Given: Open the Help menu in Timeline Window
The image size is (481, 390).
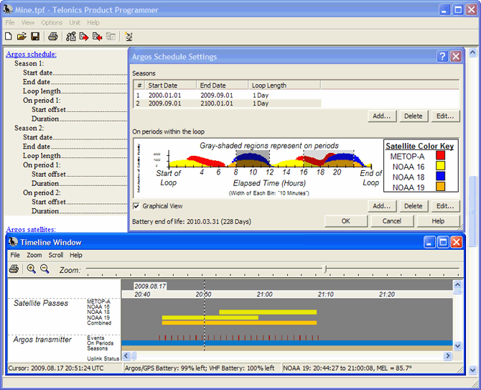Looking at the screenshot, I should 76,255.
